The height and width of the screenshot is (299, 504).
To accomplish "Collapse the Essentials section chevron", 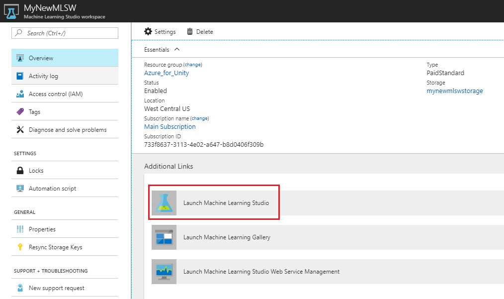I will pos(177,49).
